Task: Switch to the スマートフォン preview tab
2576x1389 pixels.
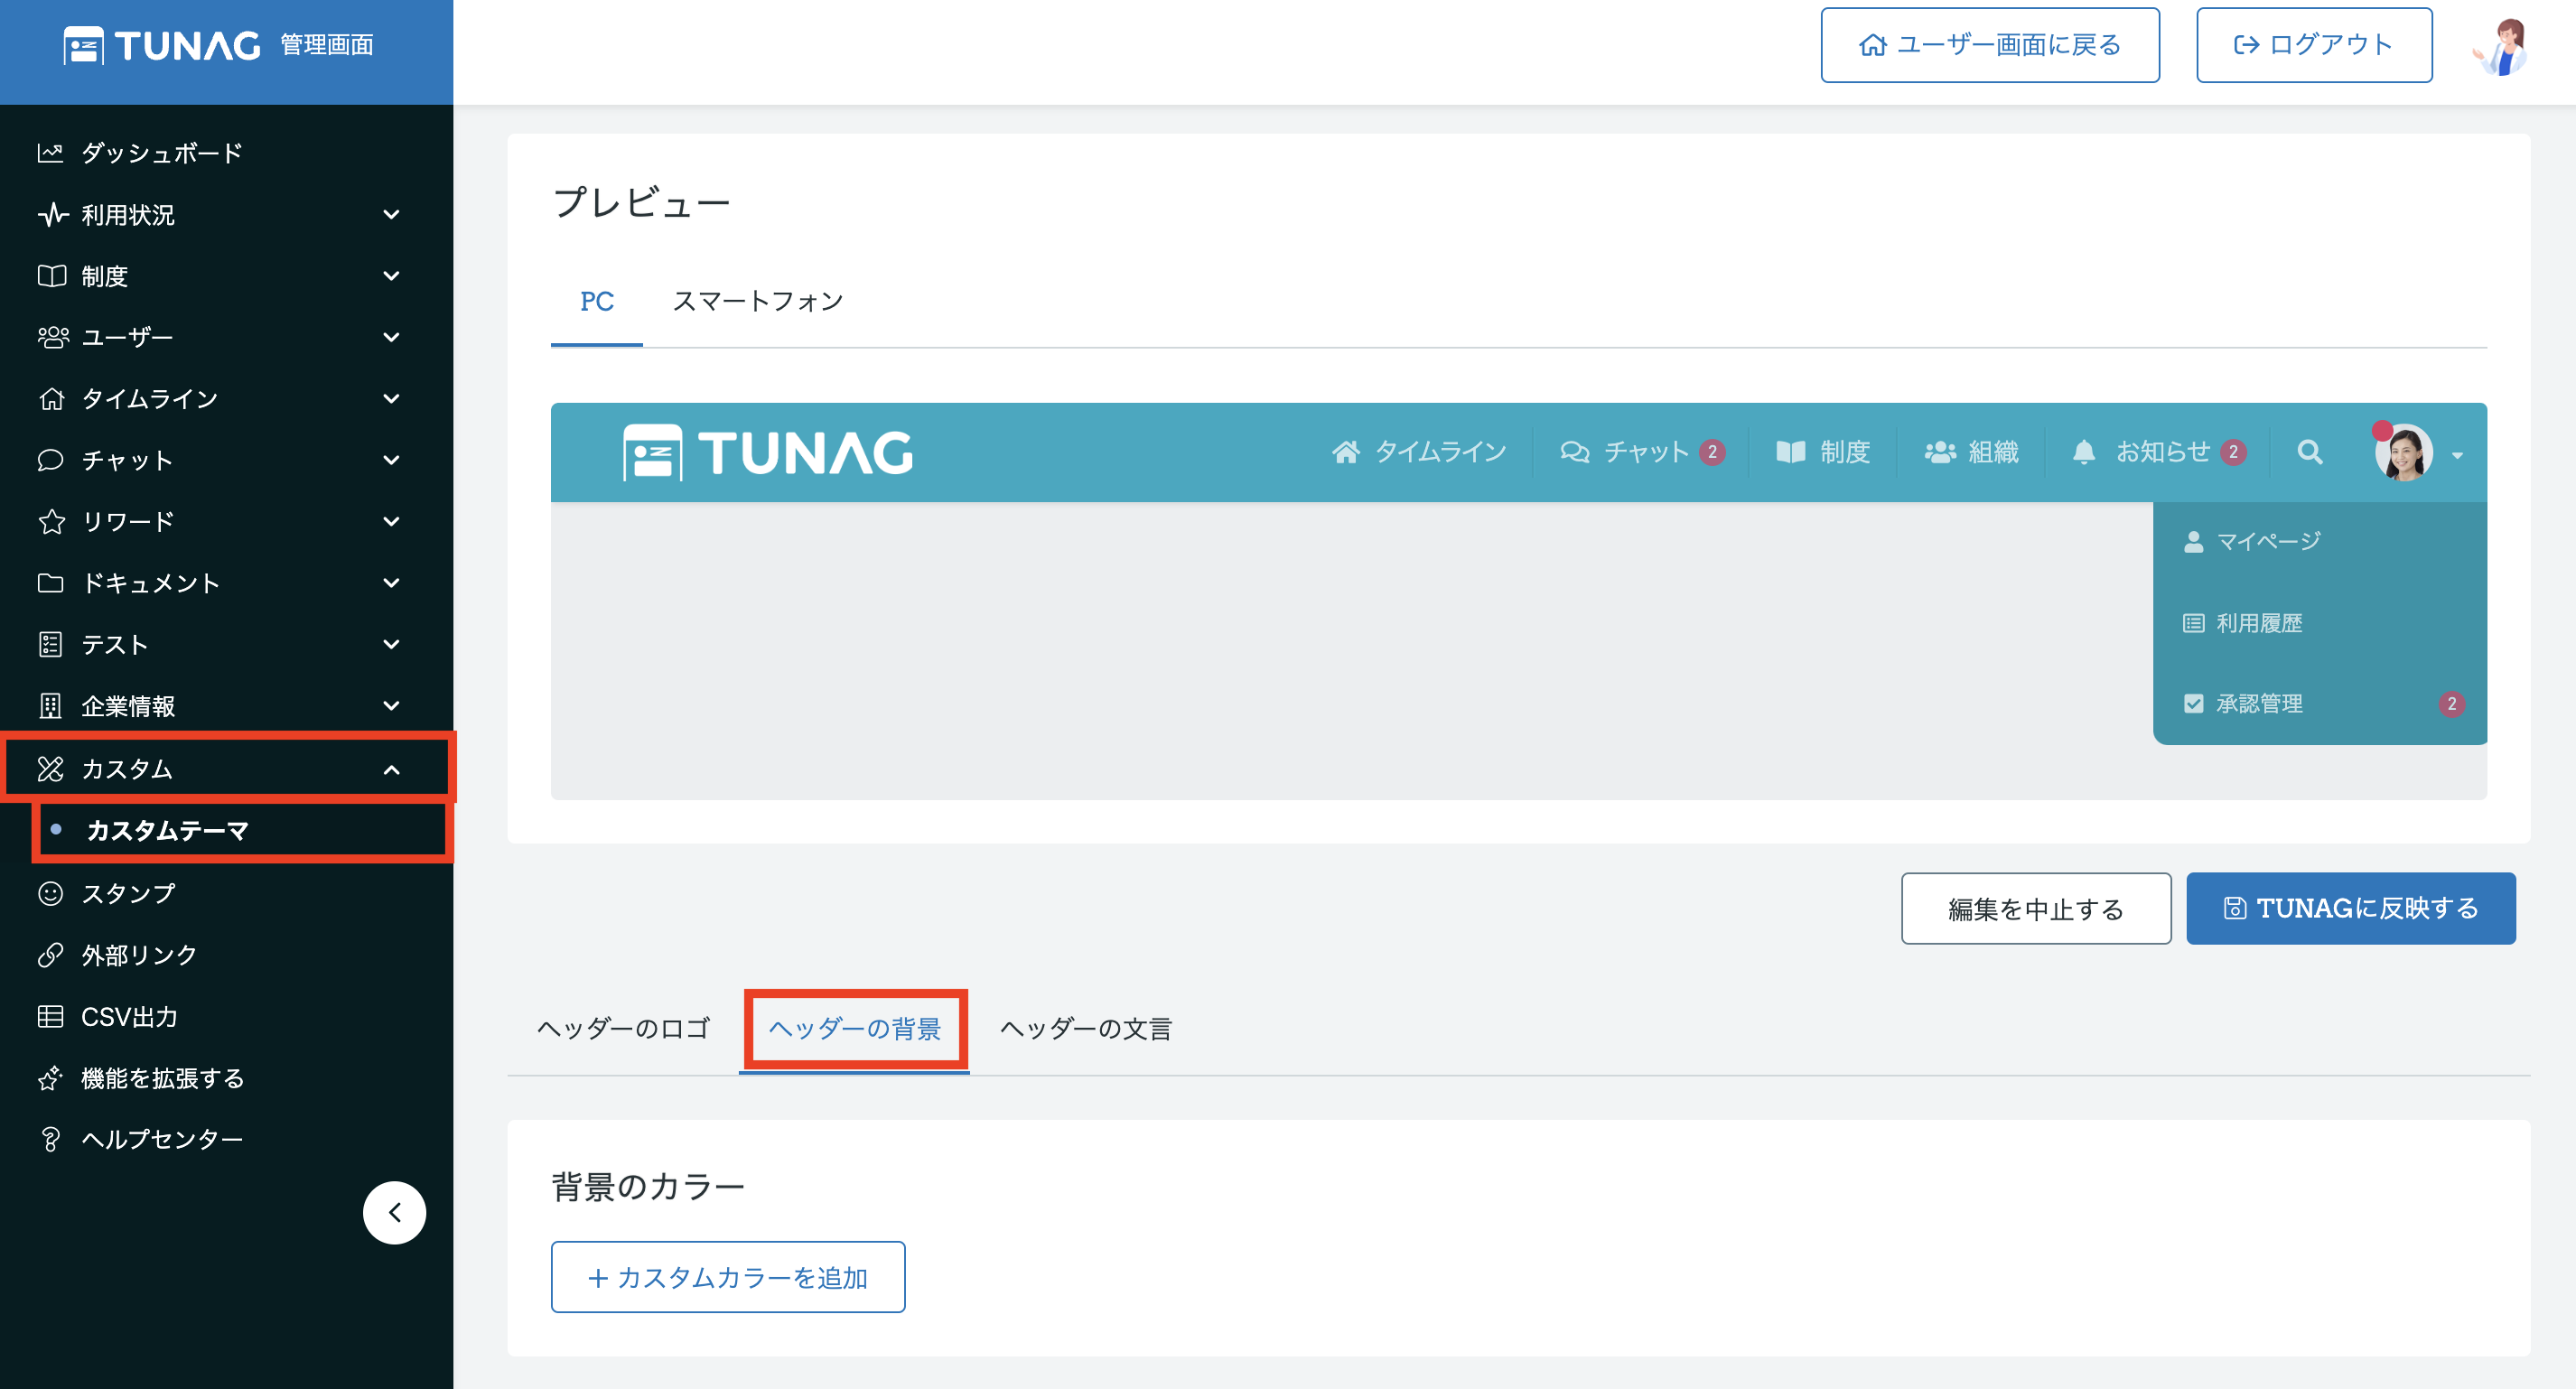Action: click(758, 302)
